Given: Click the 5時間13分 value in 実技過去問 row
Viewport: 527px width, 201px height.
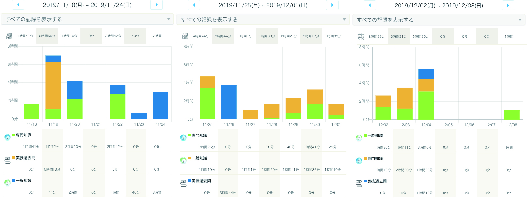Looking at the screenshot, I should [52, 169].
